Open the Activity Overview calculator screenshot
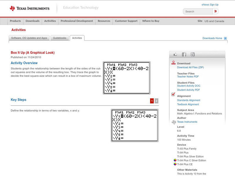235x176 pixels. 127,78
